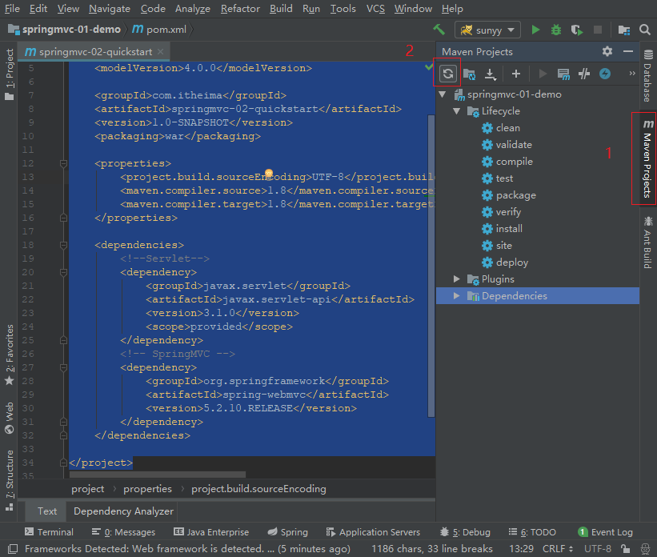
Task: Open the 6: TODO tool window
Action: (x=532, y=532)
